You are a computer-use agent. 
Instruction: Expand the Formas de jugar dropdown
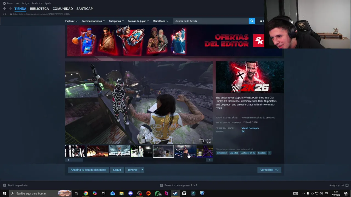pyautogui.click(x=138, y=21)
